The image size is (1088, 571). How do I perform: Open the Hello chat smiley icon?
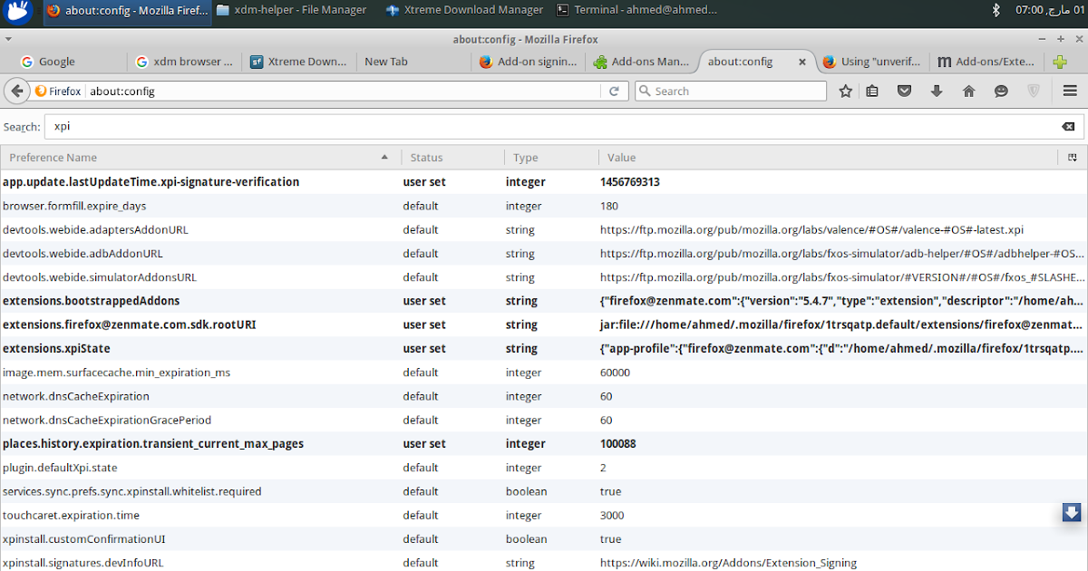click(1001, 91)
